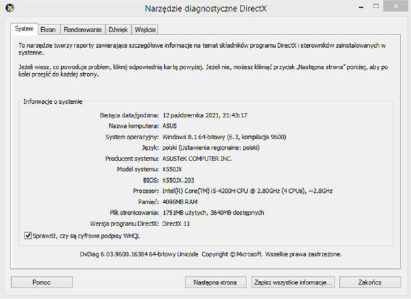
Task: Click the Następna strona button
Action: tap(215, 282)
